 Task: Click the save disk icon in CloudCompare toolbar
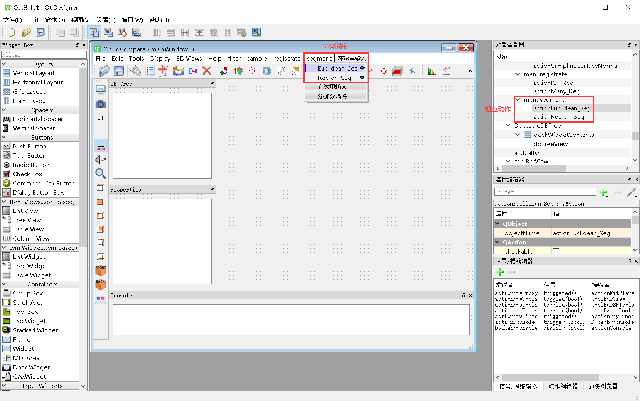(x=119, y=71)
